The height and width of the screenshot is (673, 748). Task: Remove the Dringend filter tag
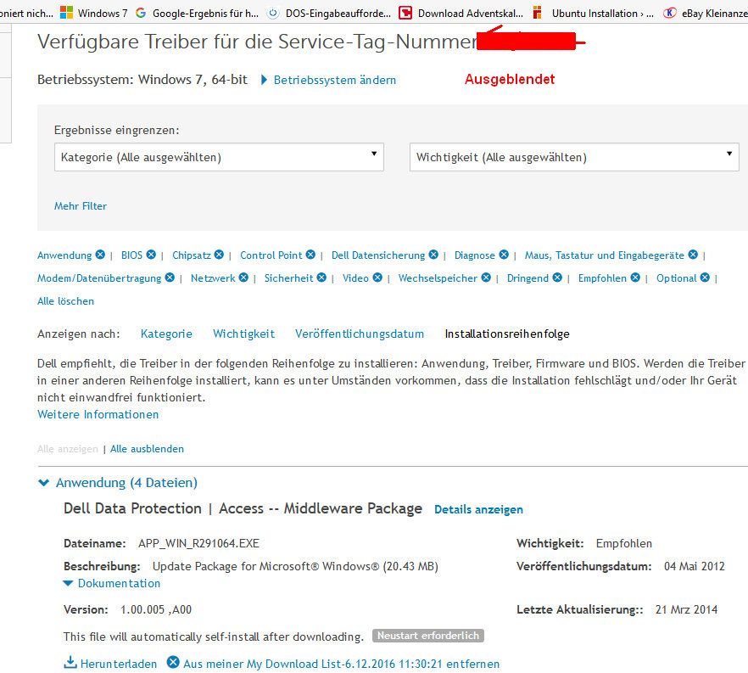coord(557,278)
